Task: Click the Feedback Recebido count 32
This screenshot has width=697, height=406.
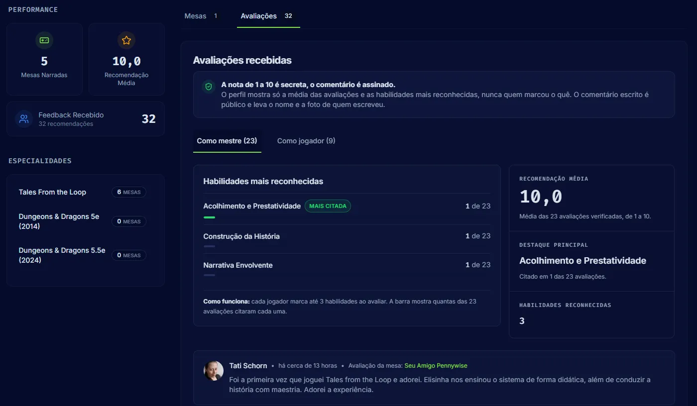Action: (x=149, y=119)
